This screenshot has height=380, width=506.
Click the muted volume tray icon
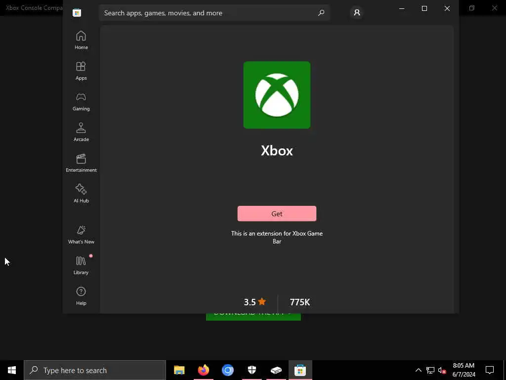(442, 370)
